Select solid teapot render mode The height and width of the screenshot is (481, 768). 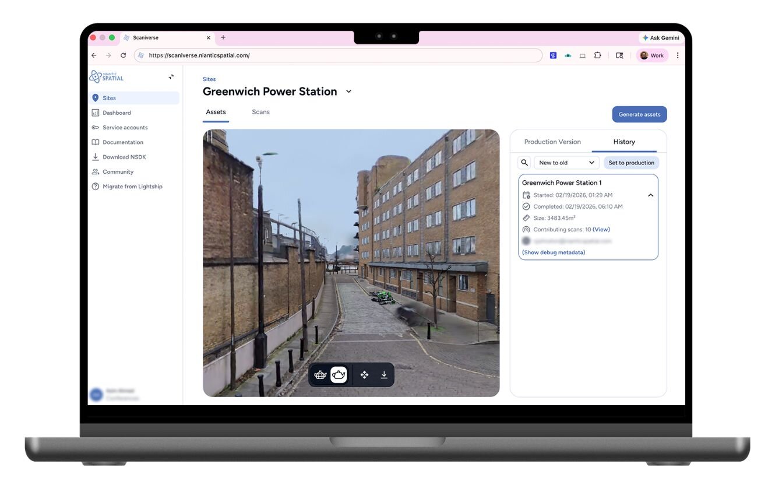click(339, 375)
